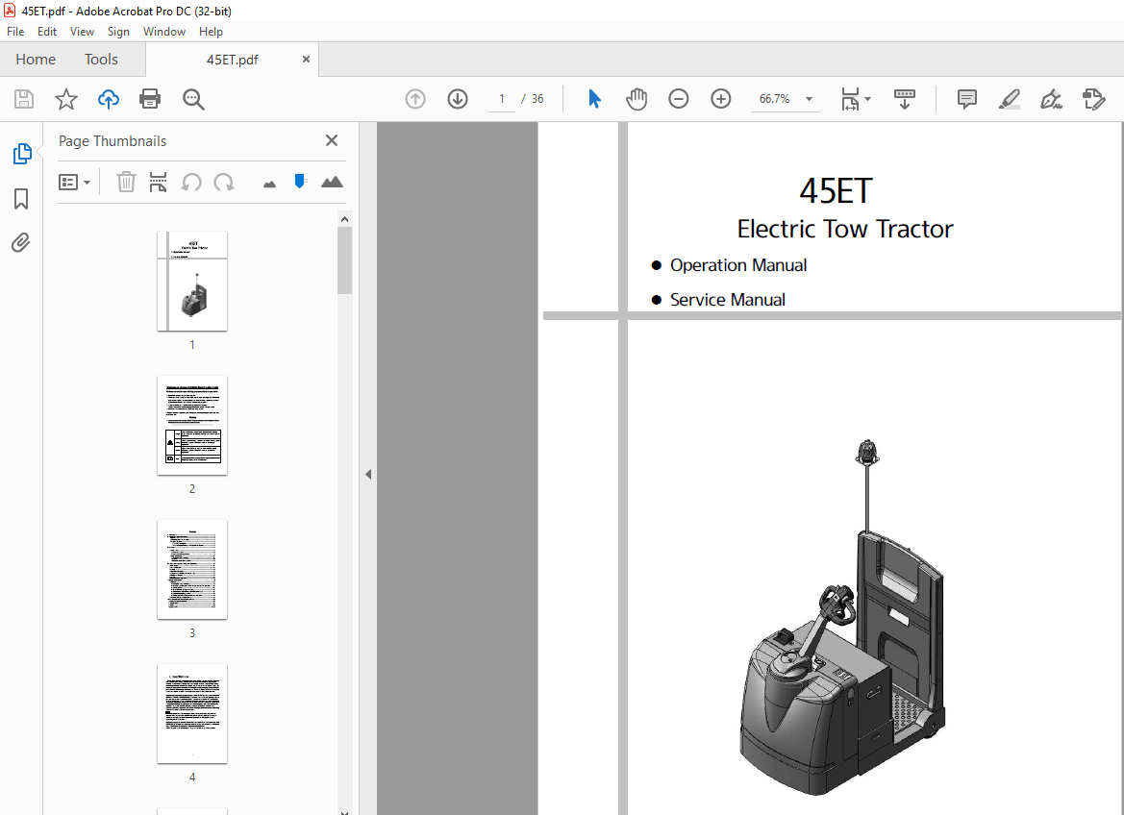This screenshot has height=815, width=1124.
Task: Open the zoom level dropdown
Action: (808, 99)
